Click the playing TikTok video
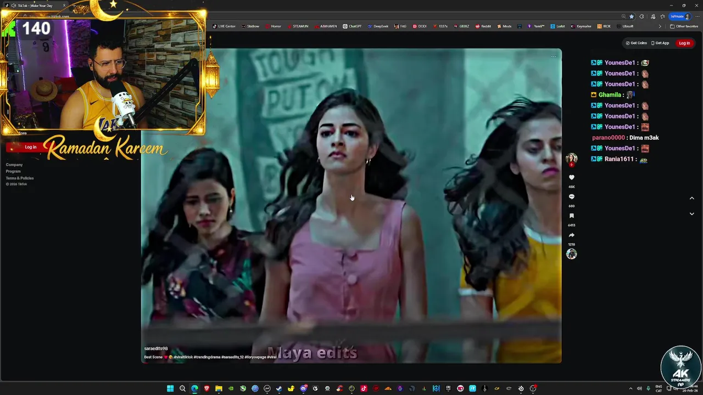703x395 pixels. 351,206
